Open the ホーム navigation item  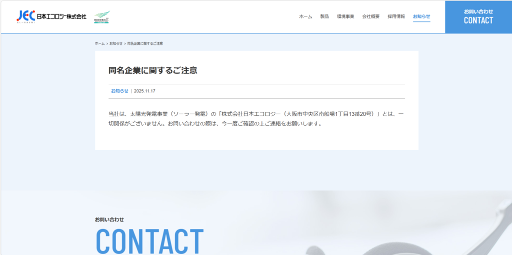[x=305, y=16]
